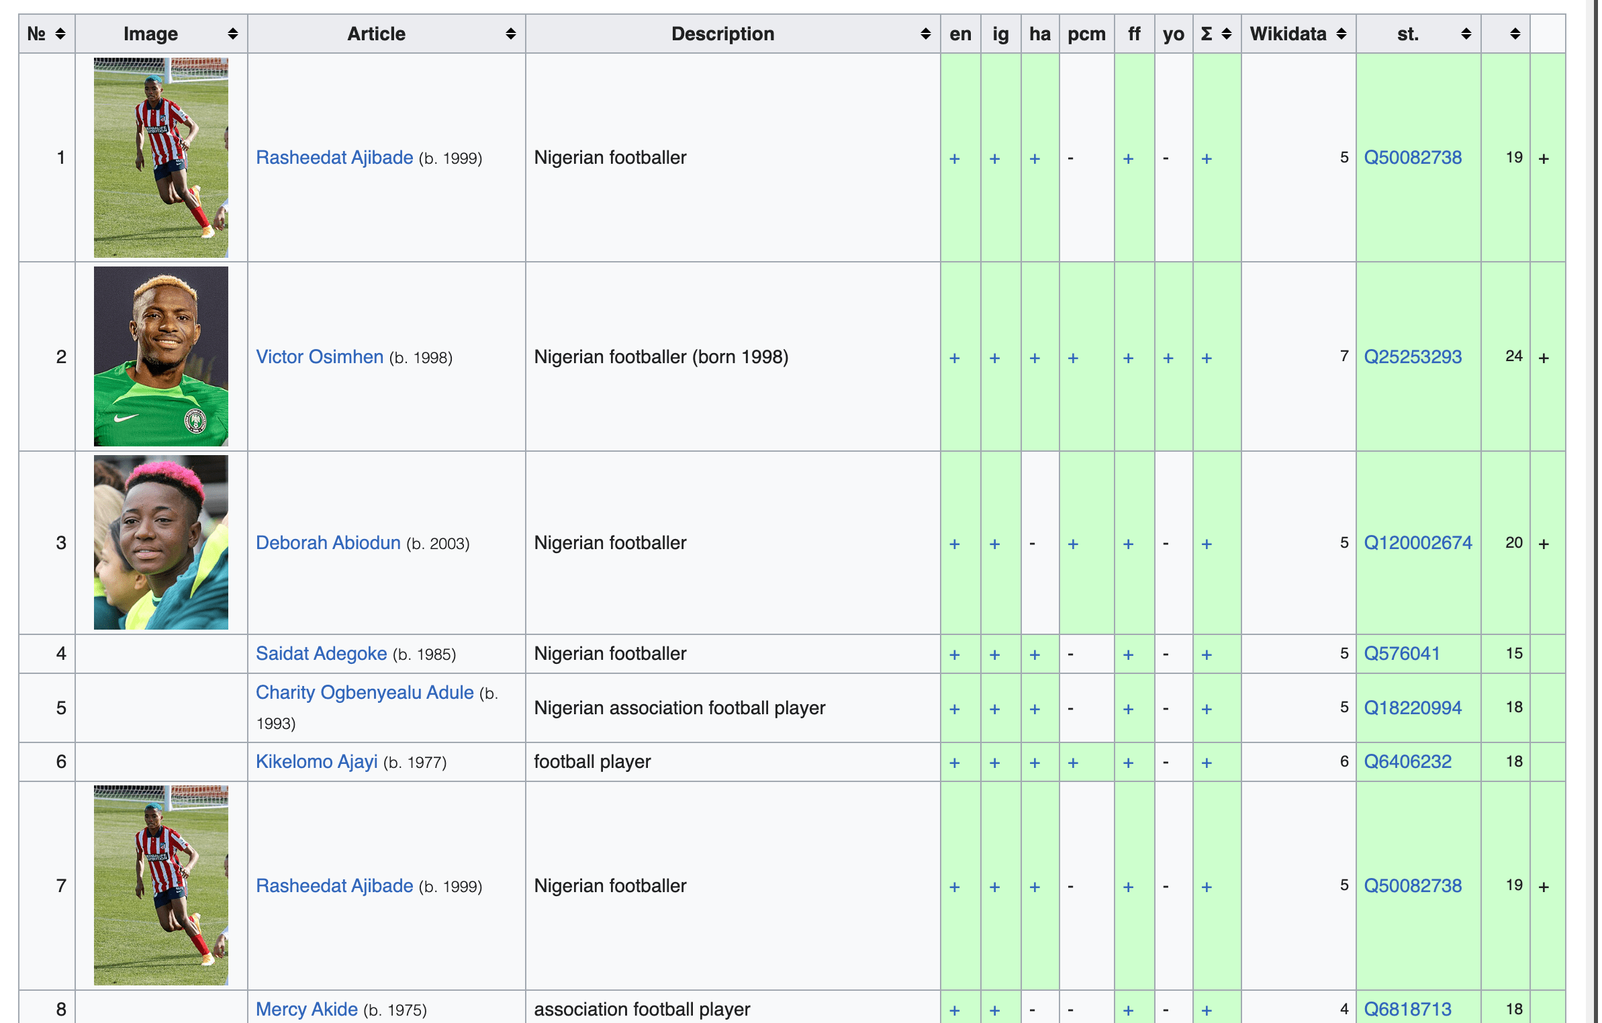1602x1023 pixels.
Task: Sort table by № column arrows
Action: click(x=60, y=34)
